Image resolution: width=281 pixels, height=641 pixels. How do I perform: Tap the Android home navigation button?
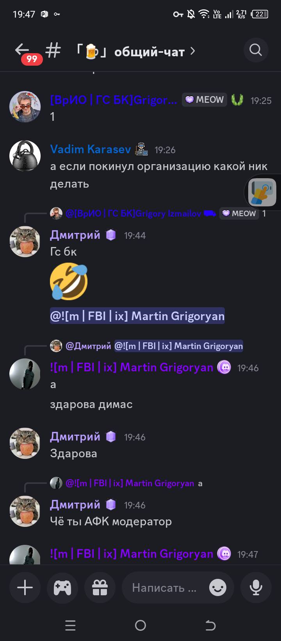[x=140, y=625]
